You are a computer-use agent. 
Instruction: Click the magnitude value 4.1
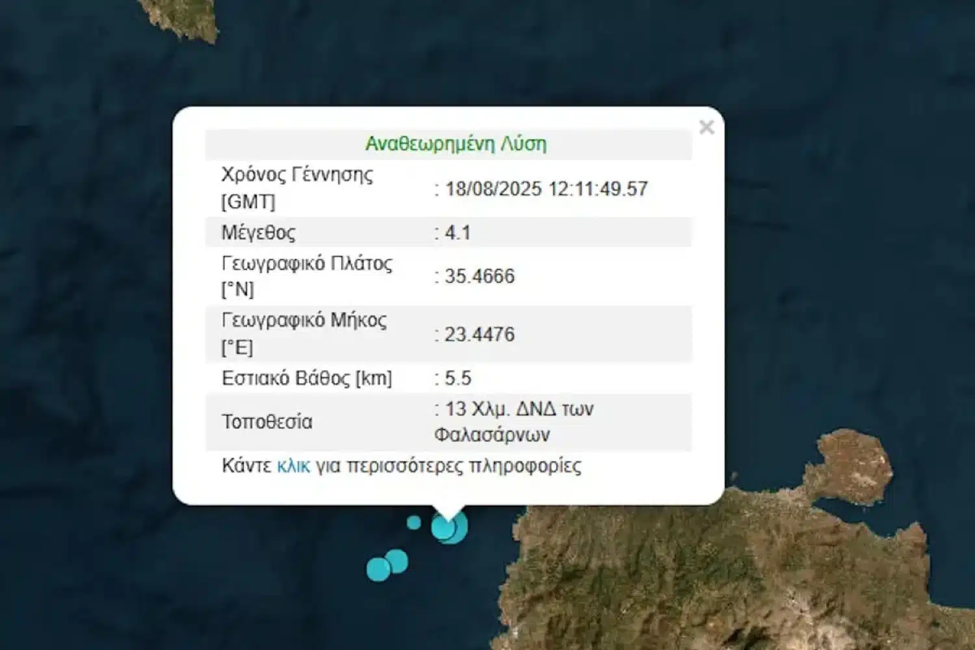[x=457, y=233]
